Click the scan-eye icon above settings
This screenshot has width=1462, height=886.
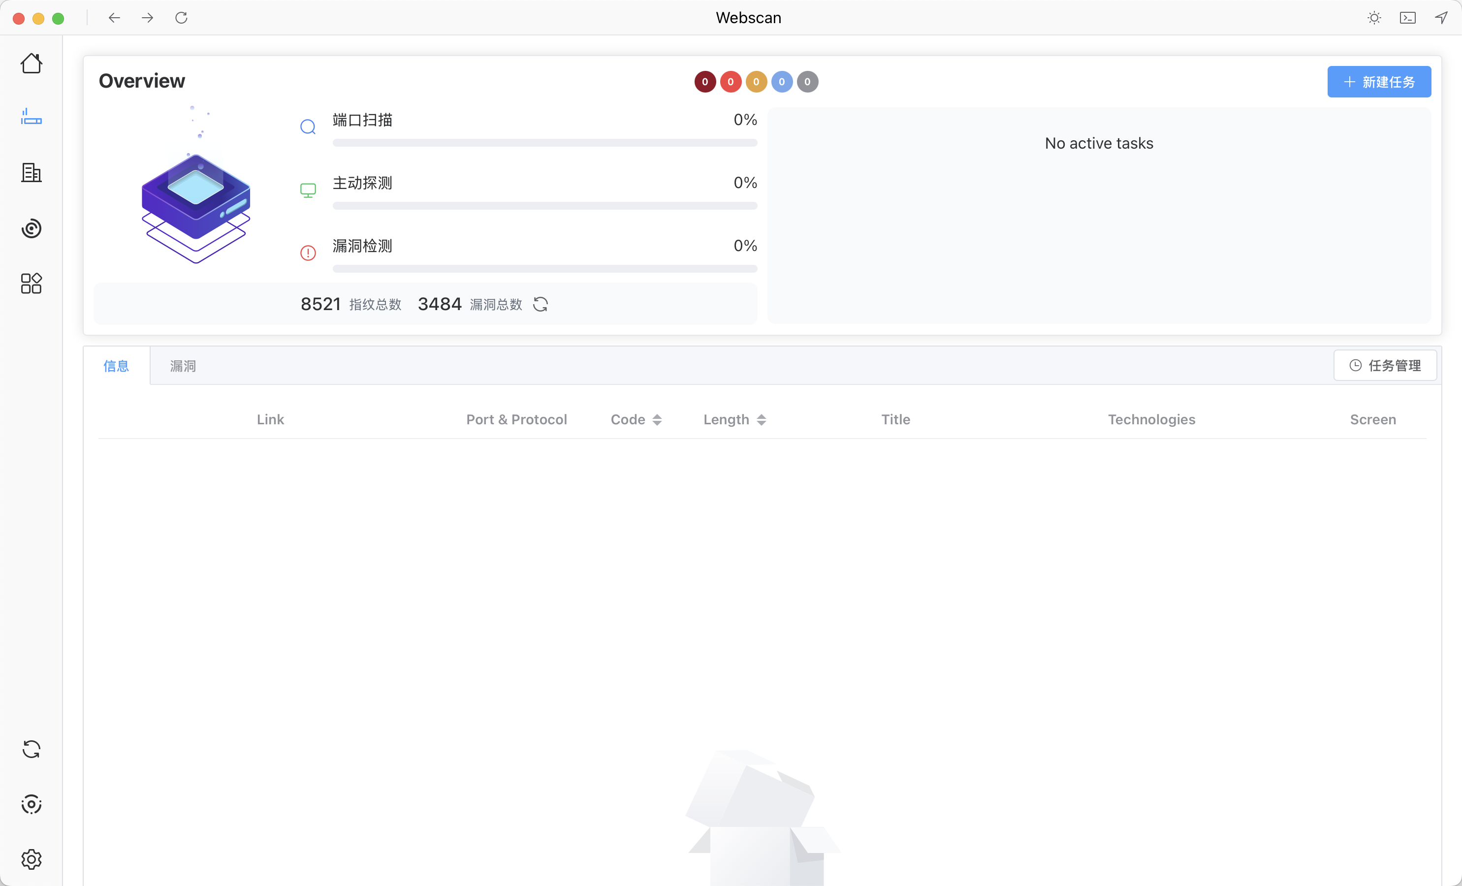point(31,804)
